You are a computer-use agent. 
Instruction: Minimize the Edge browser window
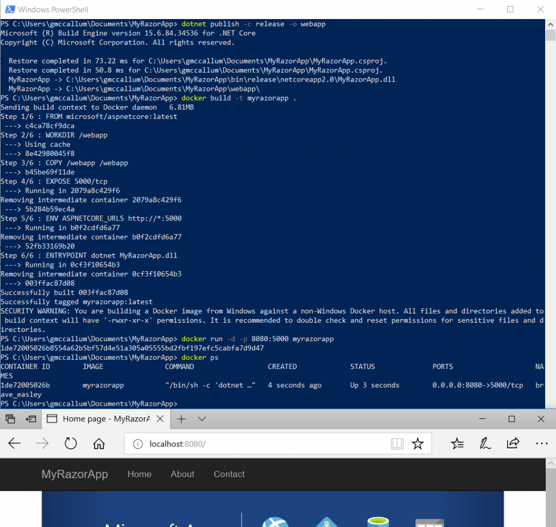(x=482, y=419)
